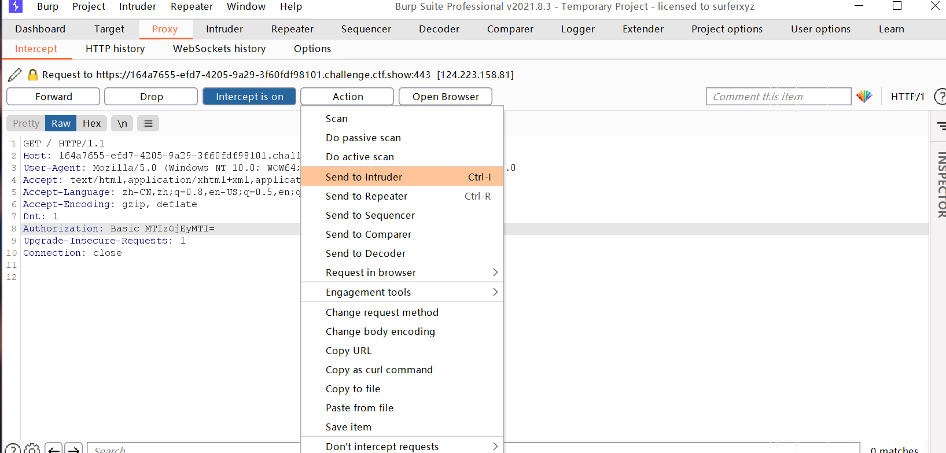Image resolution: width=946 pixels, height=453 pixels.
Task: Open Project options tab
Action: pos(727,29)
